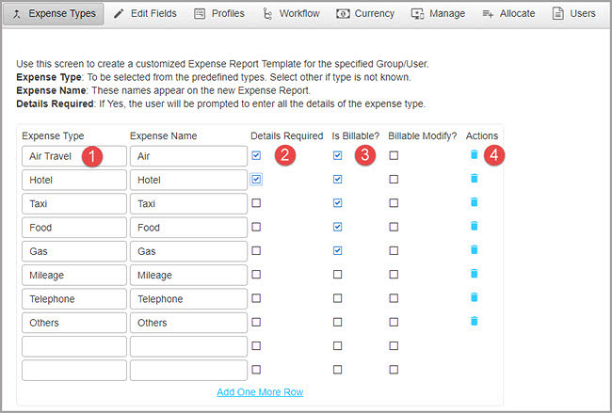The height and width of the screenshot is (413, 612).
Task: Enable Billable Modify for Others
Action: [x=394, y=322]
